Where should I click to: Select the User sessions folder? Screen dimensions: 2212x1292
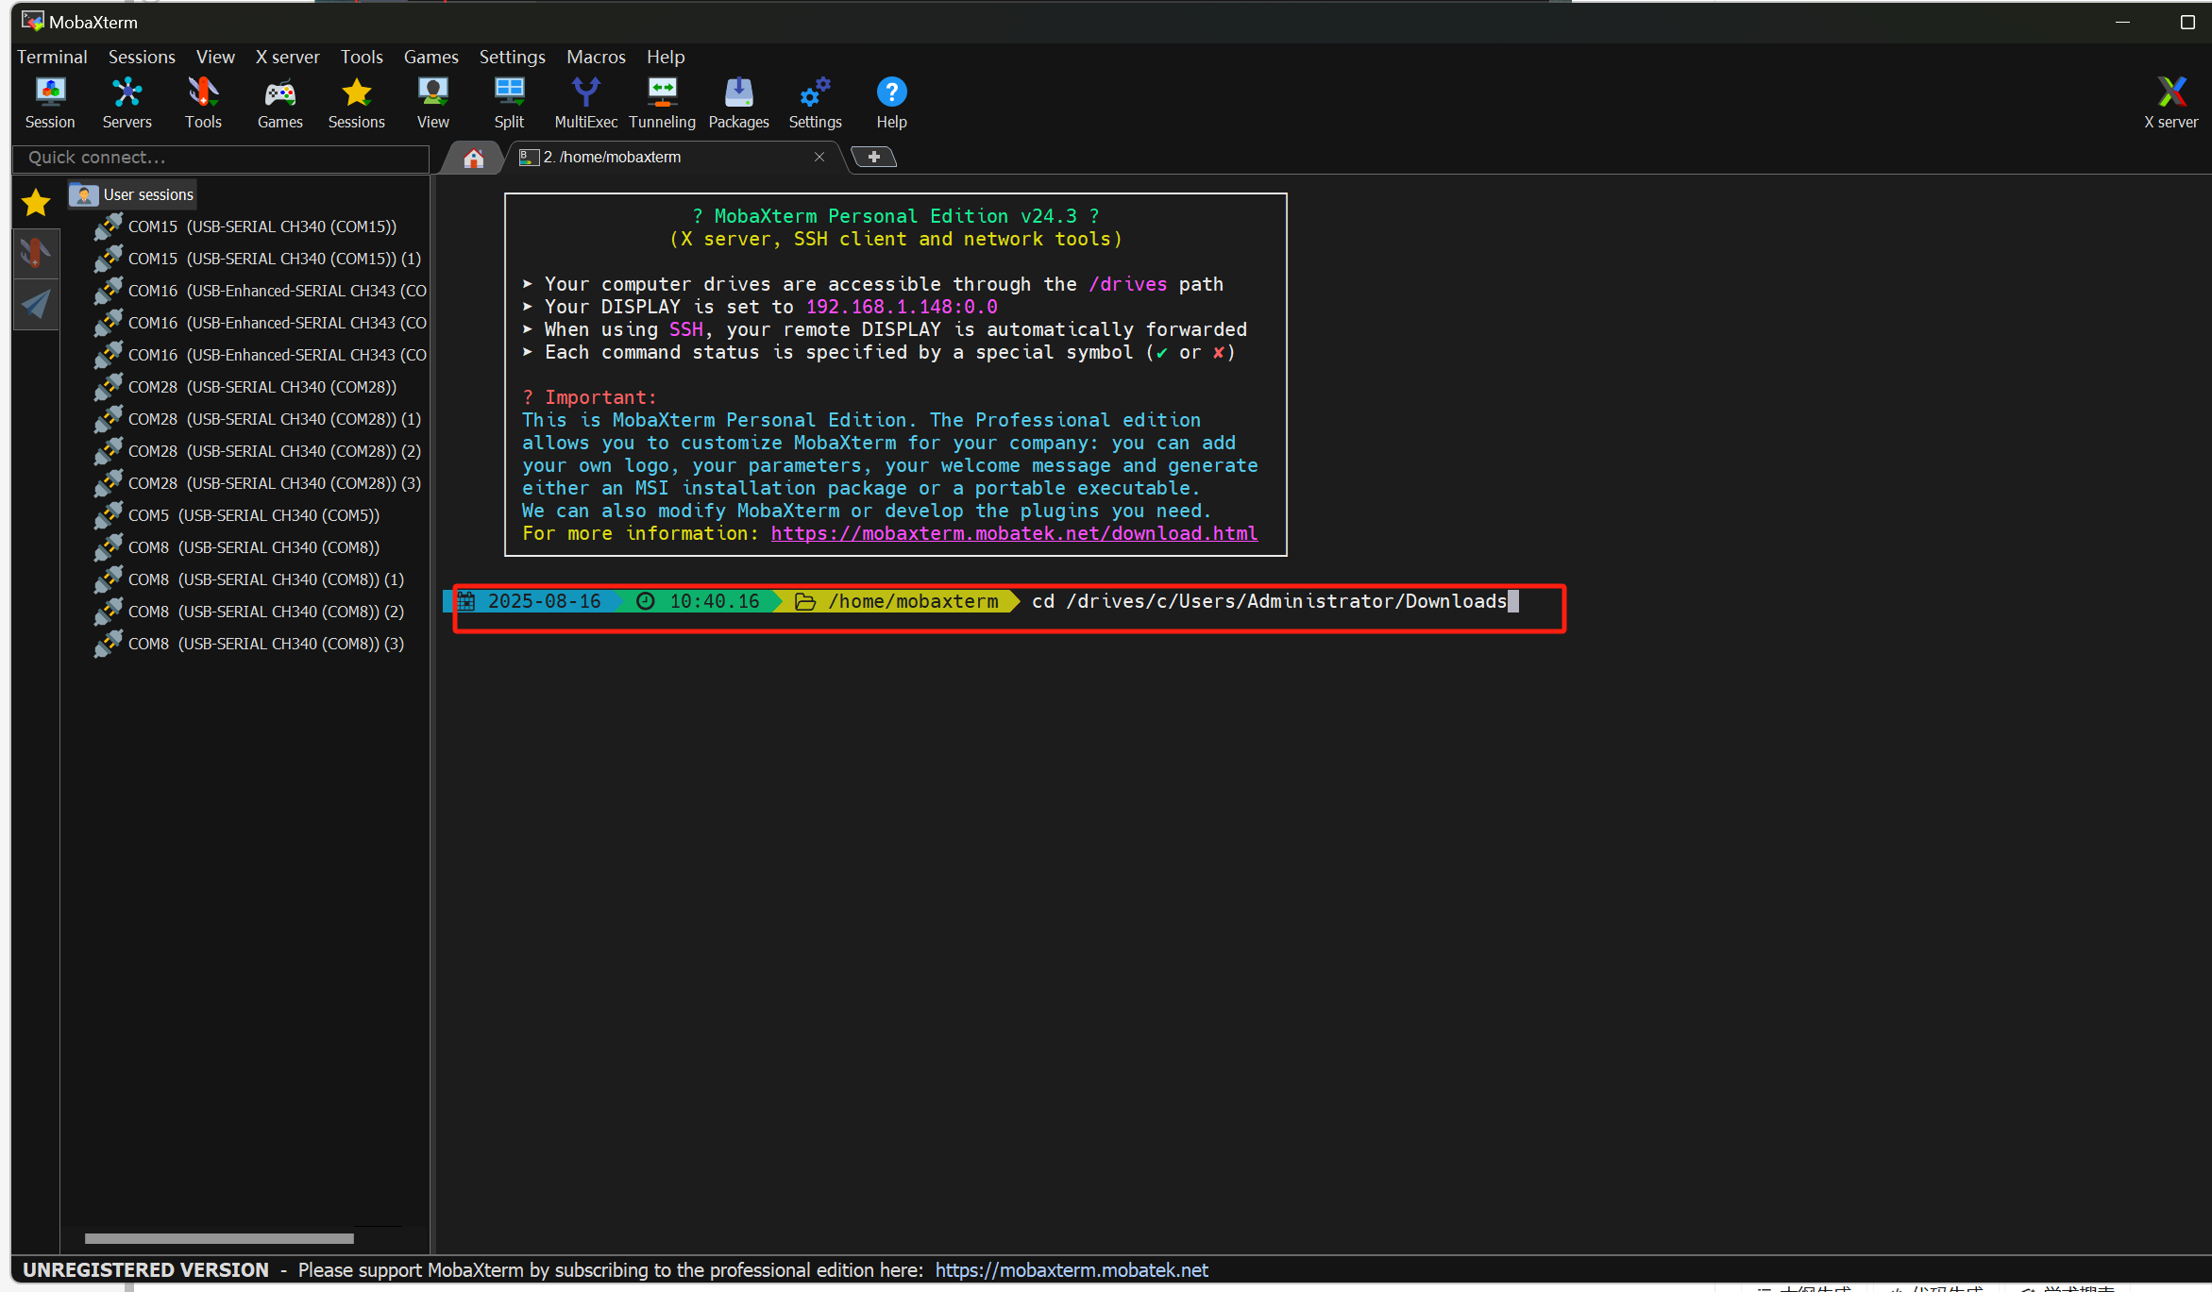[x=132, y=194]
